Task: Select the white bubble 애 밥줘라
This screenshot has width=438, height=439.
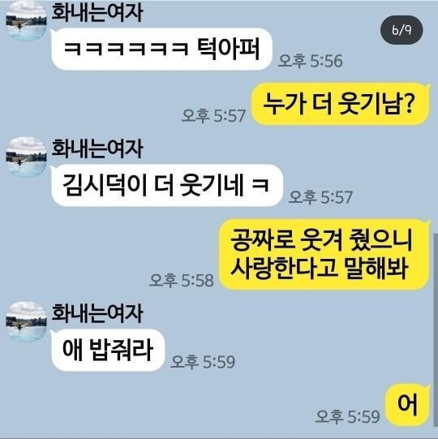Action: (x=108, y=350)
